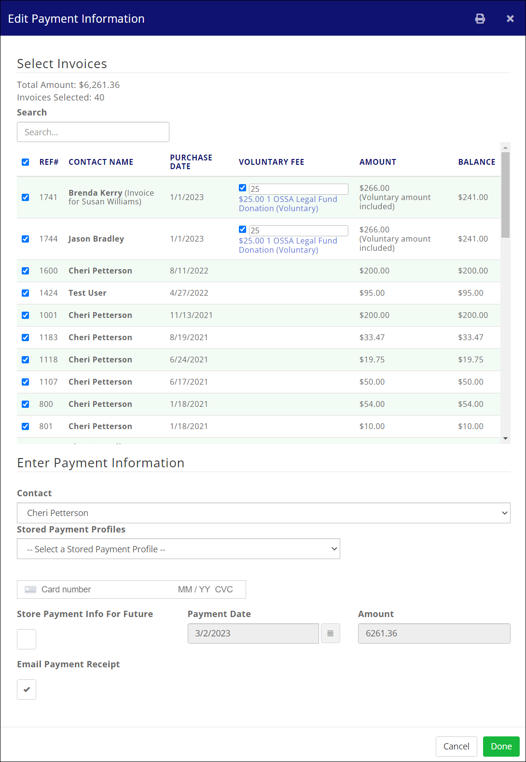The image size is (526, 762).
Task: Click ref number 1107
Action: coord(48,382)
